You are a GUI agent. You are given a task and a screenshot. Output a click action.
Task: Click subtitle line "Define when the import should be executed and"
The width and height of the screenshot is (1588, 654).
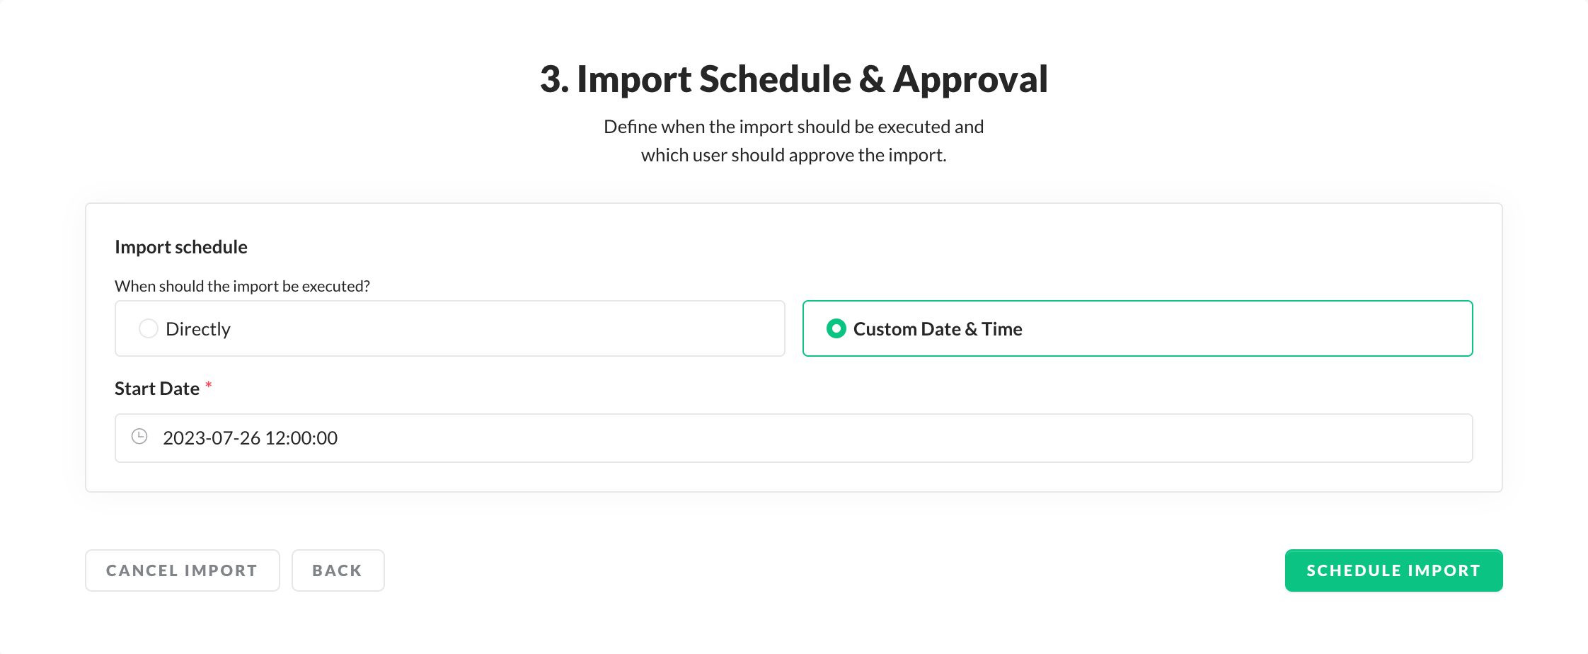pos(793,127)
